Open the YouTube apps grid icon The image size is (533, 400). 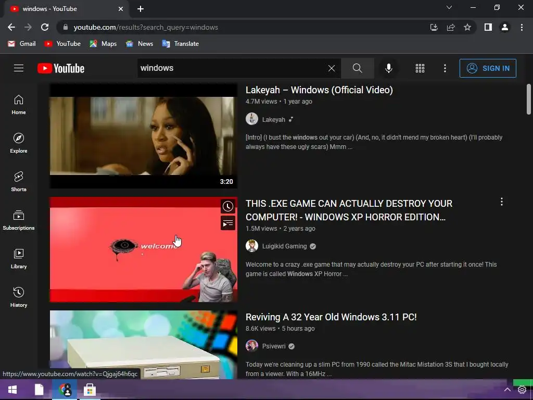(420, 68)
